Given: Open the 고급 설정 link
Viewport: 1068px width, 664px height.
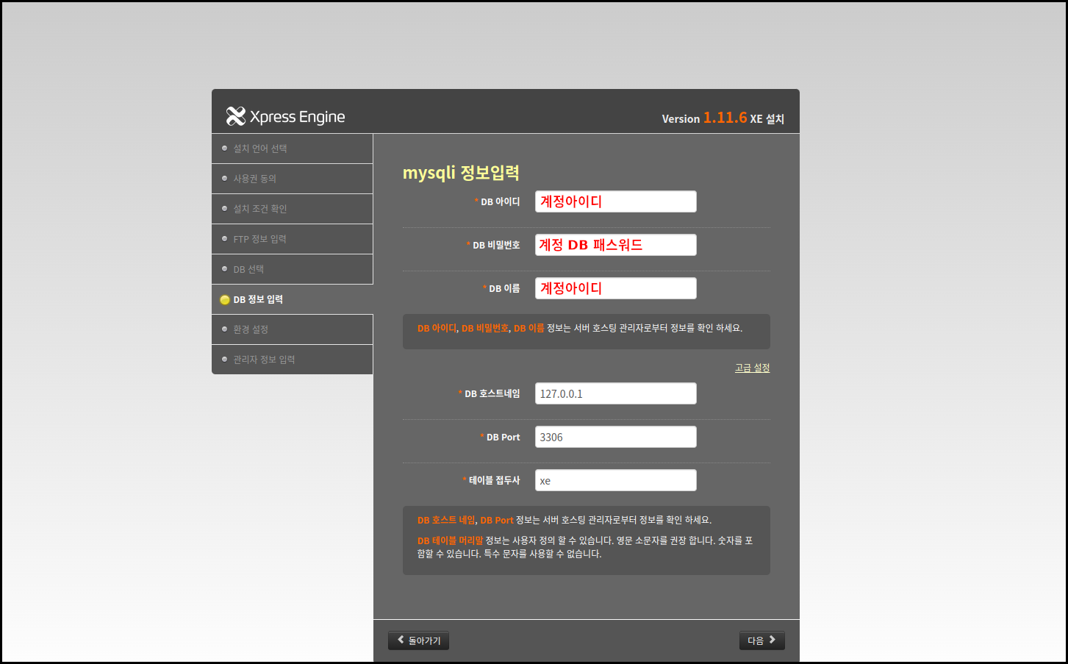Looking at the screenshot, I should [752, 368].
